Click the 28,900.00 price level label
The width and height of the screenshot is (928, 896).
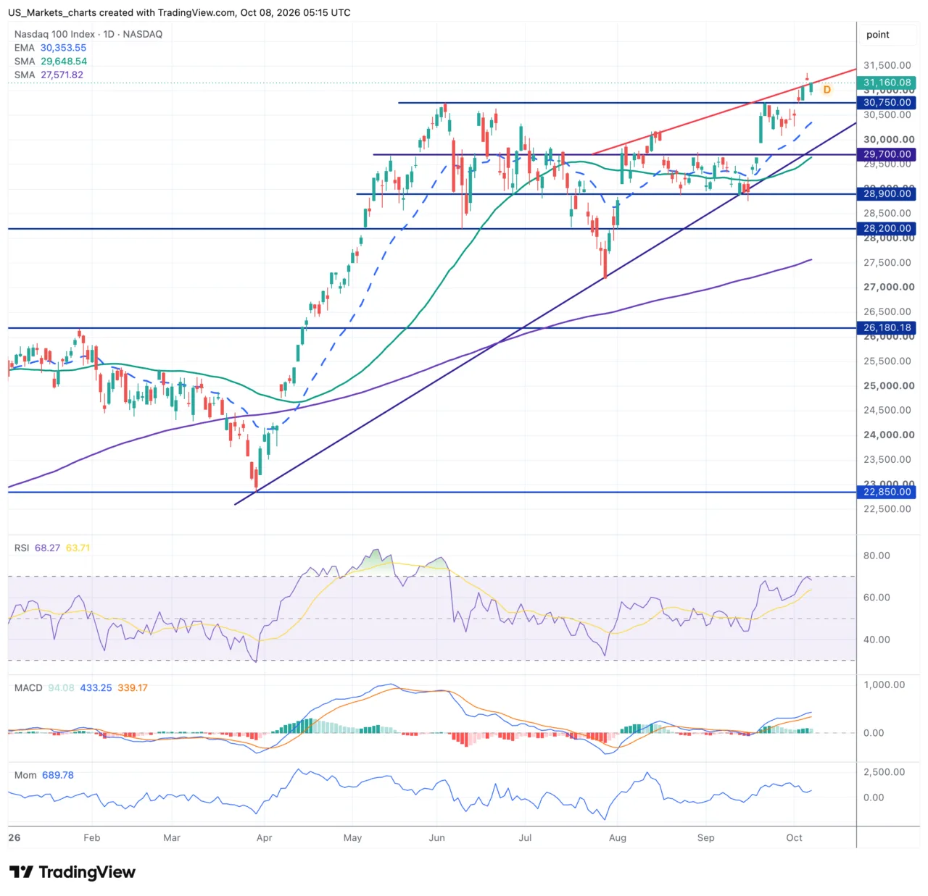pyautogui.click(x=887, y=193)
